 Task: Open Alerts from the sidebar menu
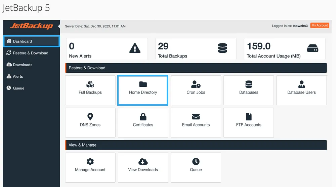click(x=17, y=77)
